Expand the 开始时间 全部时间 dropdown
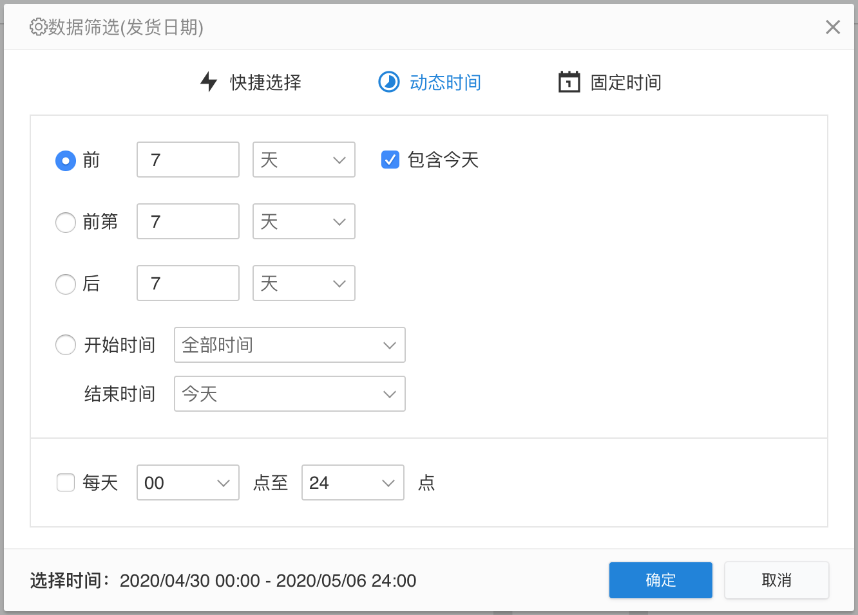This screenshot has height=615, width=858. (289, 345)
